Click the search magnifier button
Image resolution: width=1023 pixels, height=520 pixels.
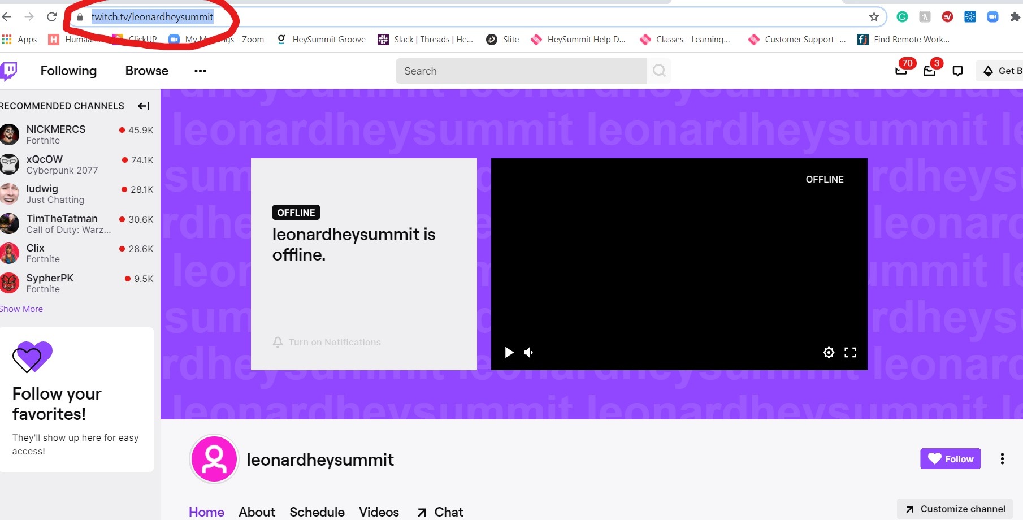(659, 71)
